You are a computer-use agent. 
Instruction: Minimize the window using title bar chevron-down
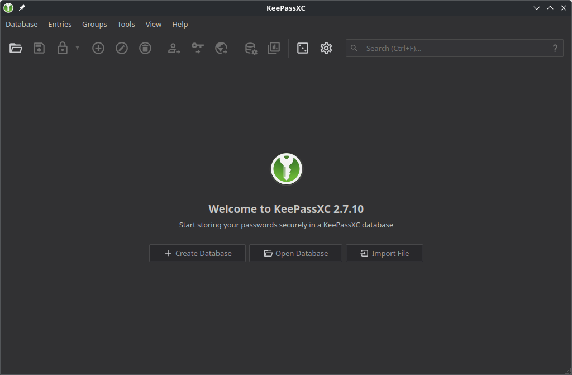(537, 8)
